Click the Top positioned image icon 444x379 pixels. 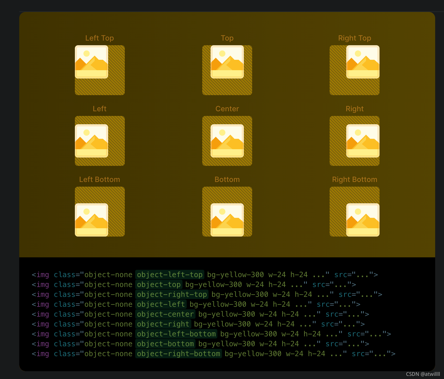click(x=227, y=62)
